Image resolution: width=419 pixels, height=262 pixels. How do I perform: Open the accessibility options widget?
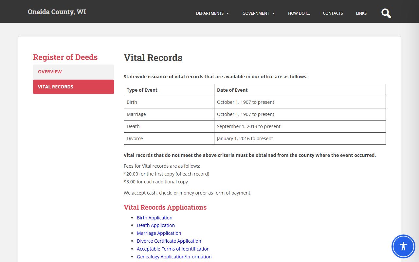pyautogui.click(x=403, y=246)
